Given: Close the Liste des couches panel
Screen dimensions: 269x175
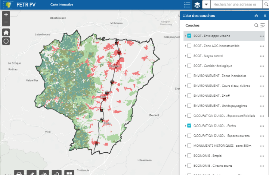Looking at the screenshot, I should coord(265,16).
